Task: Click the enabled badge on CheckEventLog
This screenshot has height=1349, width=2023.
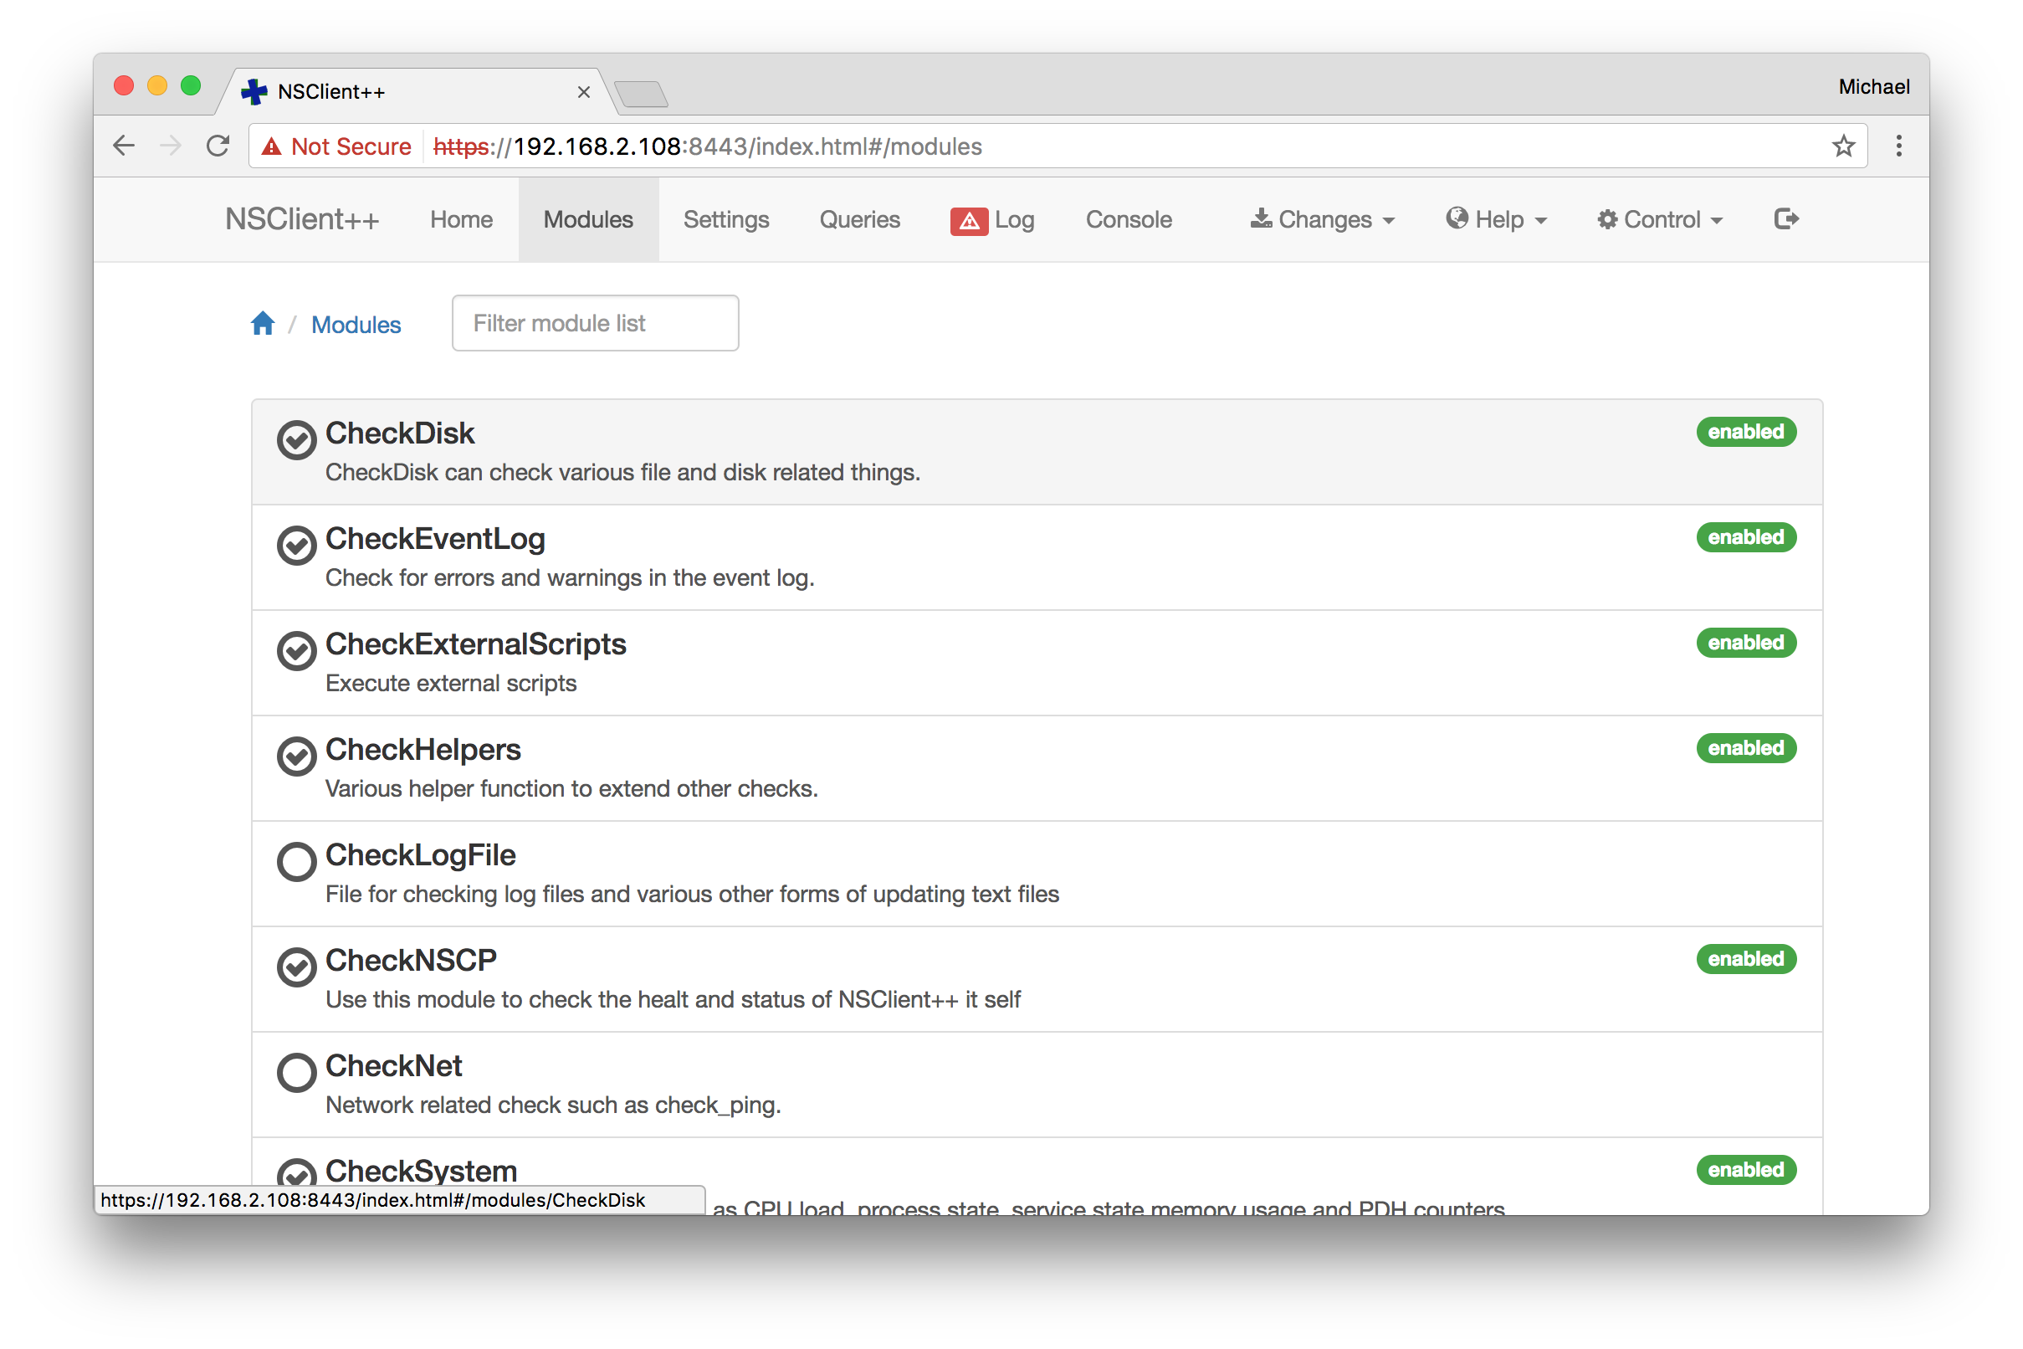Action: (1746, 538)
